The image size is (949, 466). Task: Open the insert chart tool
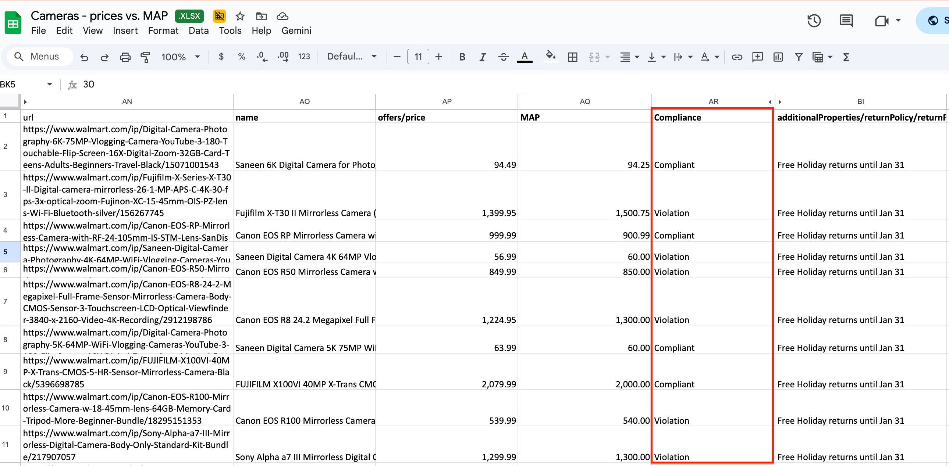778,57
